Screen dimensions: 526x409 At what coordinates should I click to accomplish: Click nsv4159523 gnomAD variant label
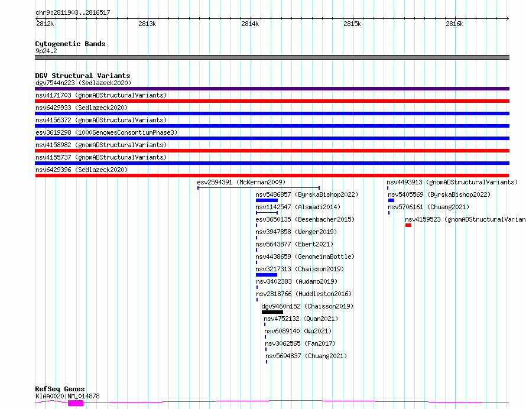465,219
